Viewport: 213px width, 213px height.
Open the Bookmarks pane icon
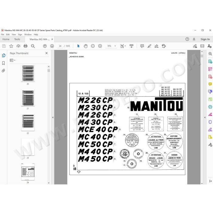pos(4,63)
